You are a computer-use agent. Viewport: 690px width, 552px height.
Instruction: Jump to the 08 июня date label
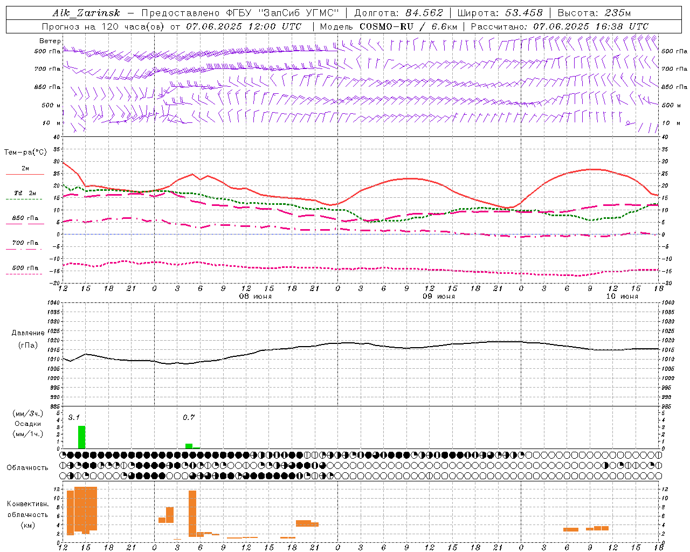tap(256, 296)
